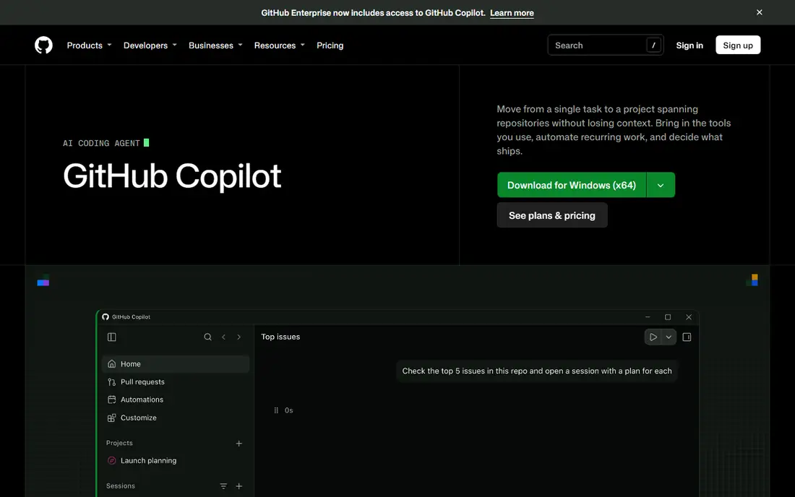The width and height of the screenshot is (795, 497).
Task: Focus the Search field
Action: click(x=606, y=45)
